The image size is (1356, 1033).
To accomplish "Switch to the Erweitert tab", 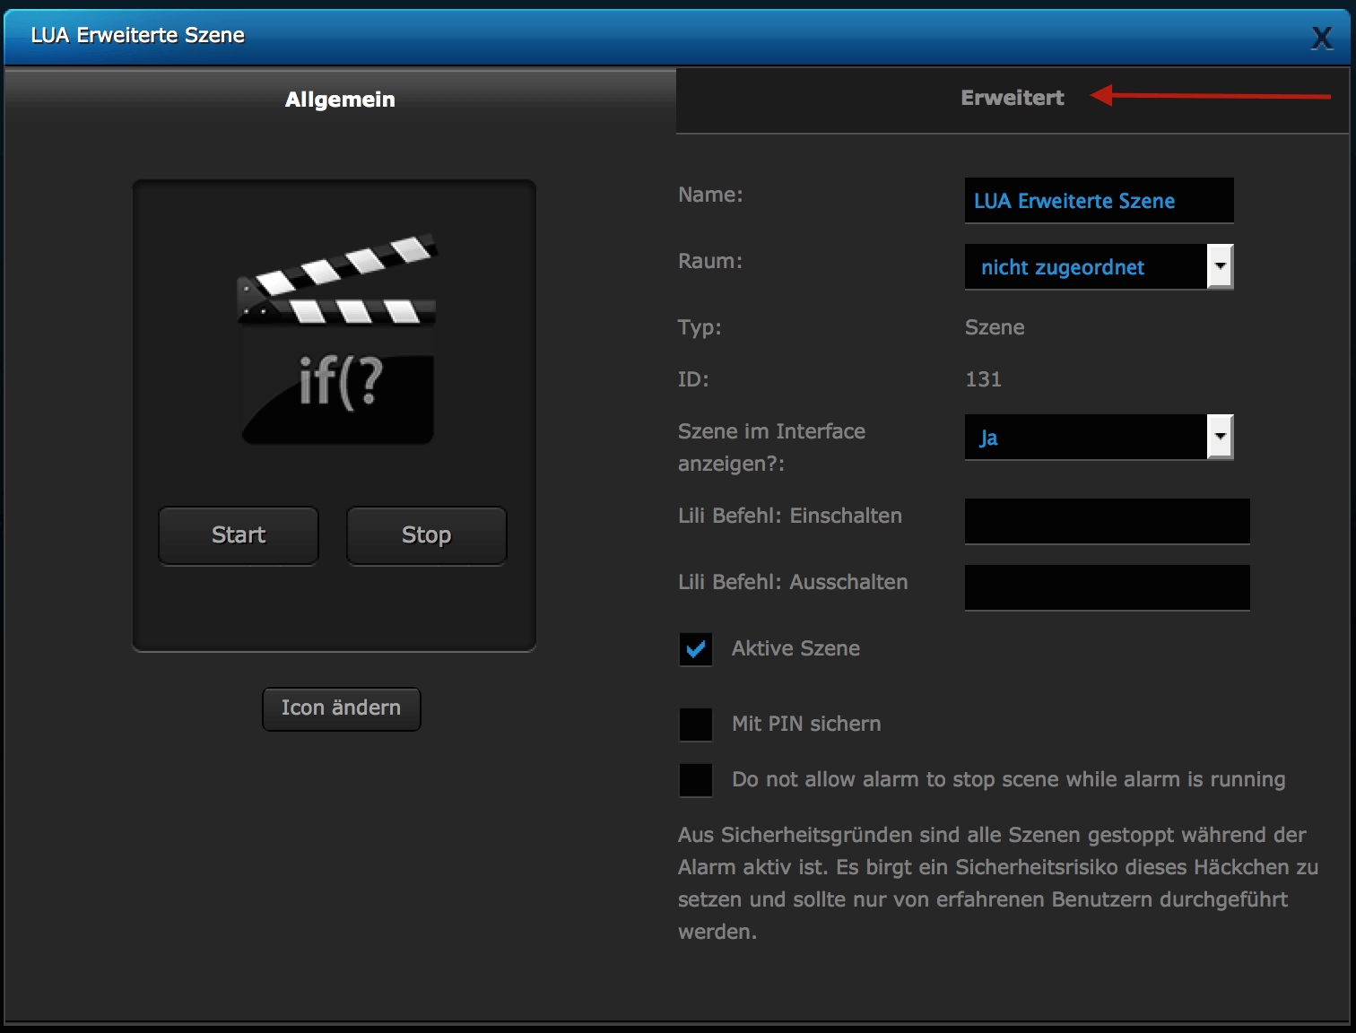I will 1012,99.
